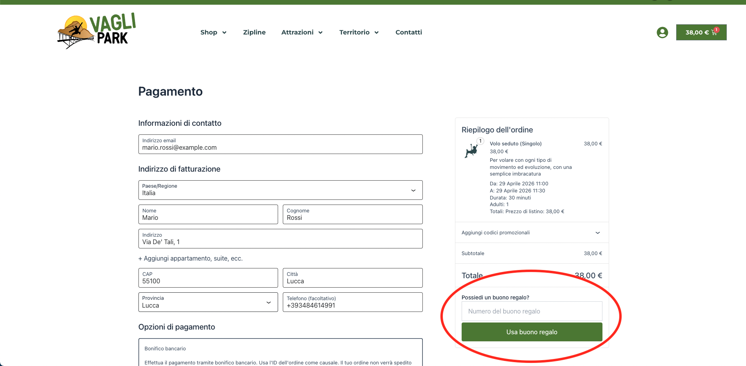Open the Contatti page
Viewport: 746px width, 366px height.
tap(409, 32)
